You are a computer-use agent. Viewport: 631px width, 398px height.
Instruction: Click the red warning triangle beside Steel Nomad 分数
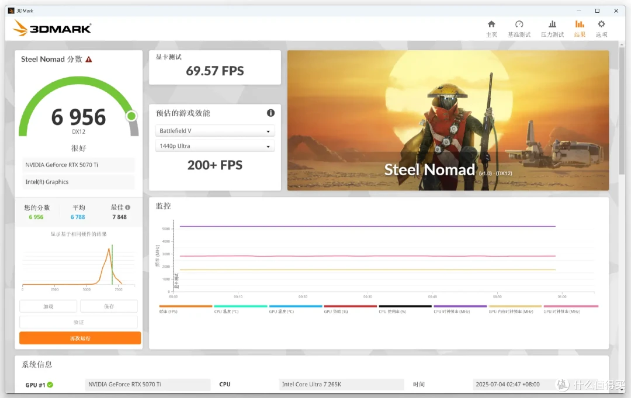89,60
